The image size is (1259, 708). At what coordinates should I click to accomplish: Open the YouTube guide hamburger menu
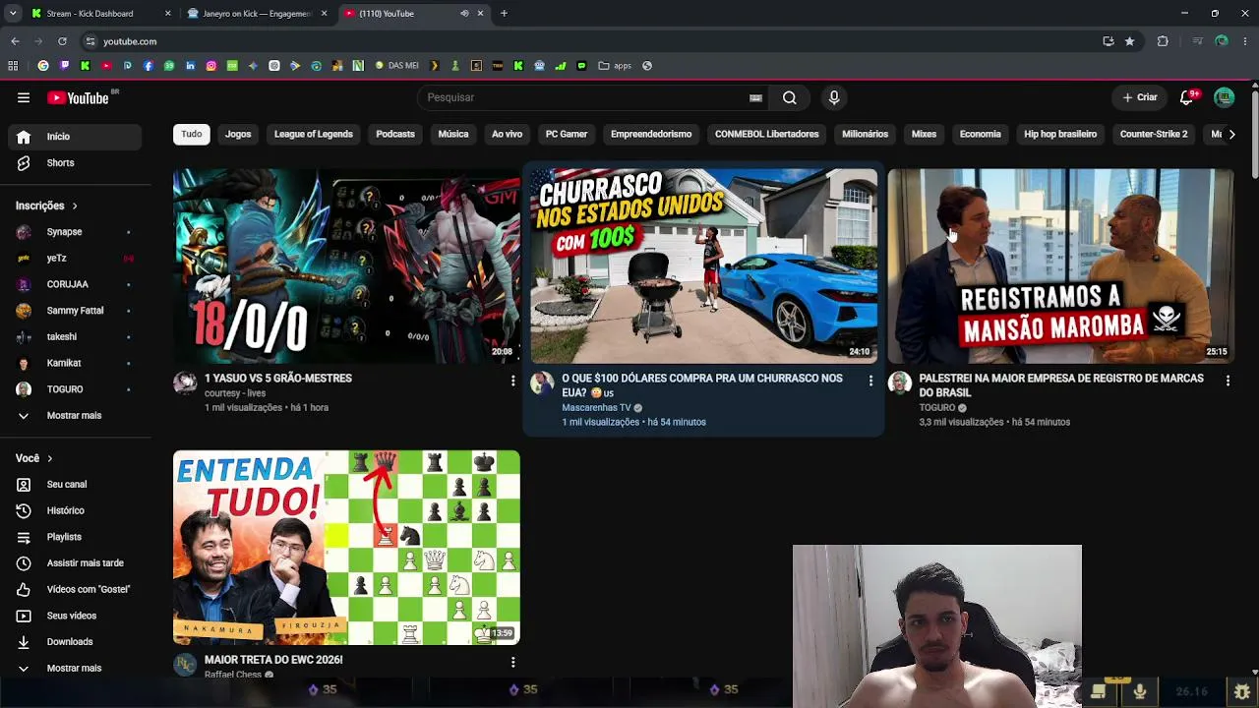click(24, 97)
